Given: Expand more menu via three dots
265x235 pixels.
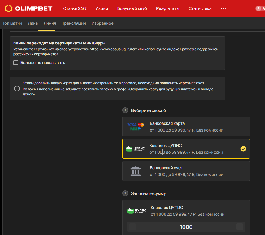Looking at the screenshot, I should coord(223,8).
